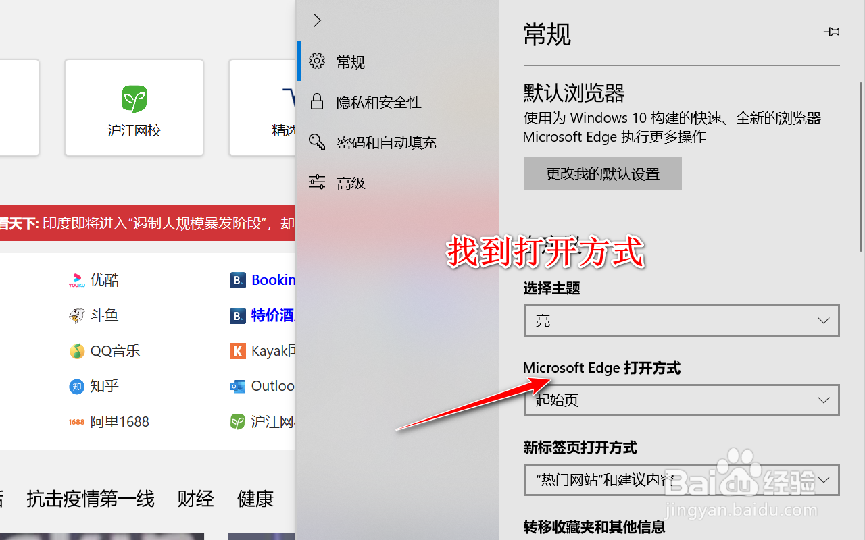Image resolution: width=865 pixels, height=540 pixels.
Task: Open the QQ音乐 link
Action: click(x=116, y=351)
